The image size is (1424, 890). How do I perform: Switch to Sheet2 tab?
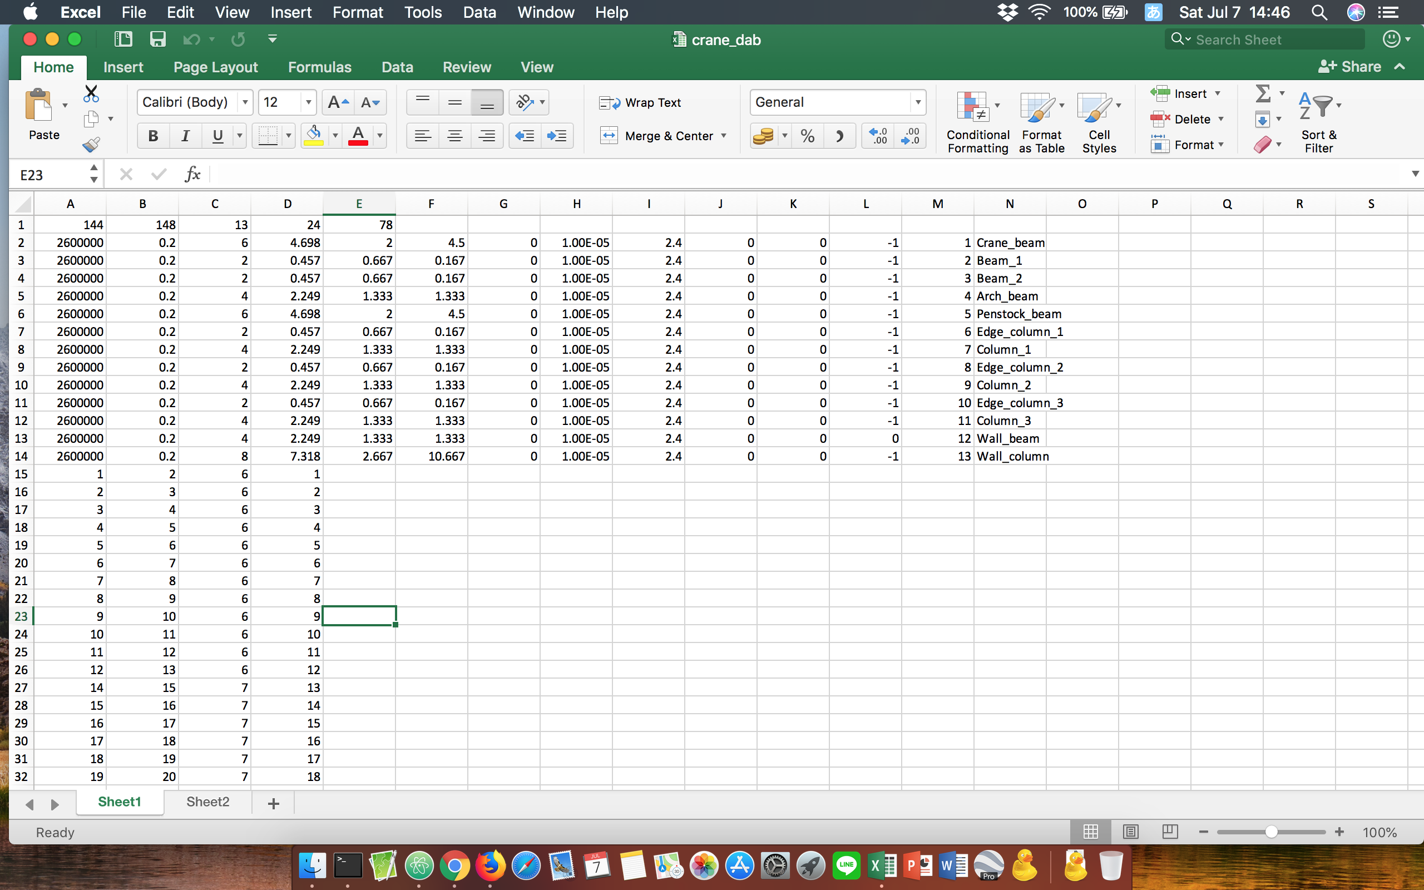coord(207,802)
